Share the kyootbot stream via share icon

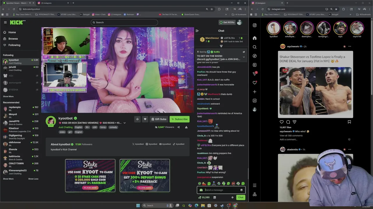click(178, 127)
